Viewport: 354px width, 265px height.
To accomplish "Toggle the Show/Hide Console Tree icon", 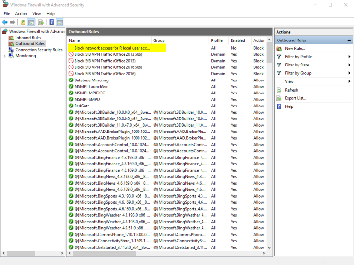I will (x=31, y=22).
